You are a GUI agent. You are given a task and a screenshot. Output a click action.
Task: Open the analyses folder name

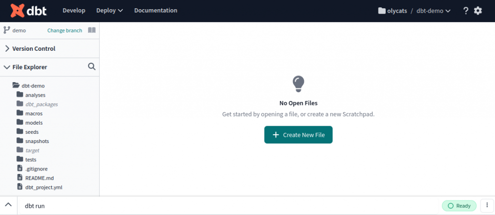35,95
